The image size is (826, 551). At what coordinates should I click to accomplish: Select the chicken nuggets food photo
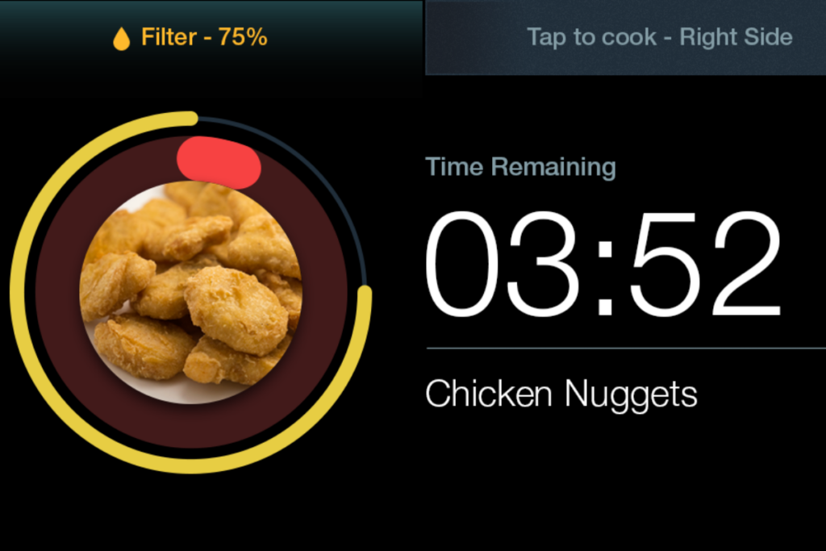190,292
